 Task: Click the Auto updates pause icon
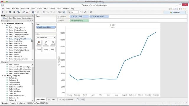tap(33, 12)
